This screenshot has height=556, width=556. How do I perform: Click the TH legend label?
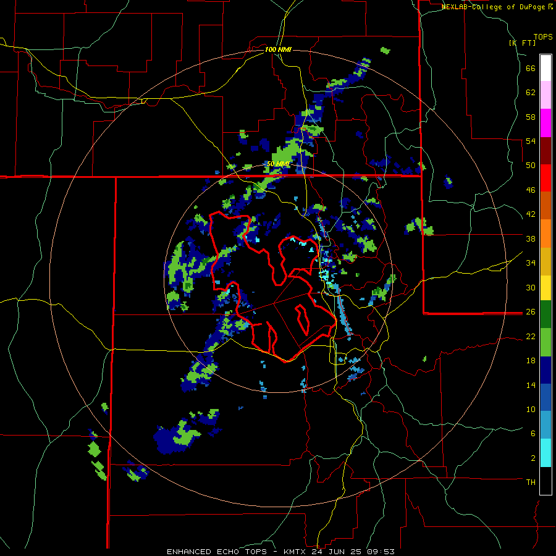point(531,482)
